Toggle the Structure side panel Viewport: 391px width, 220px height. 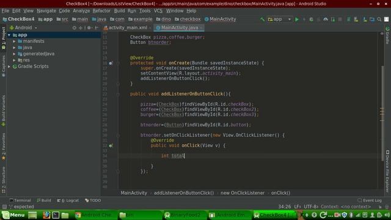4,180
